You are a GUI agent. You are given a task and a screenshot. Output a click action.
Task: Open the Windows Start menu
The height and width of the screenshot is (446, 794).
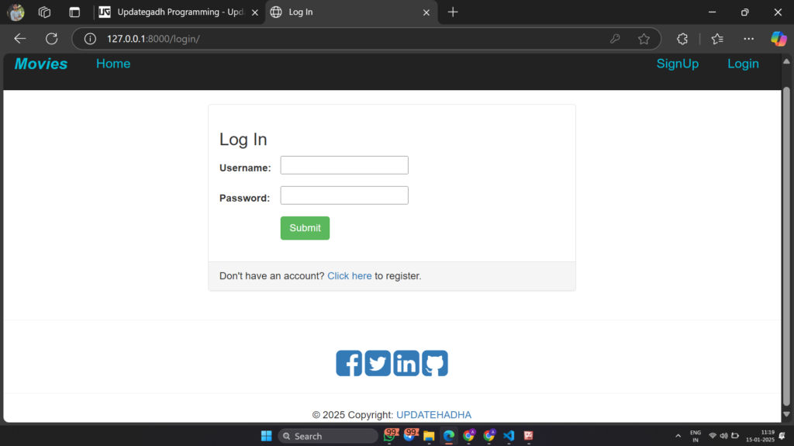coord(267,436)
